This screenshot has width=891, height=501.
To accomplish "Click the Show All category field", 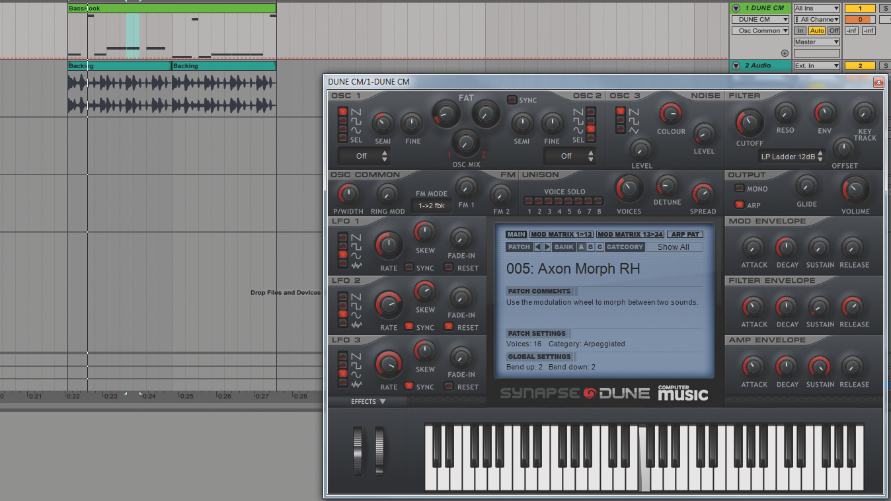I will click(x=674, y=247).
